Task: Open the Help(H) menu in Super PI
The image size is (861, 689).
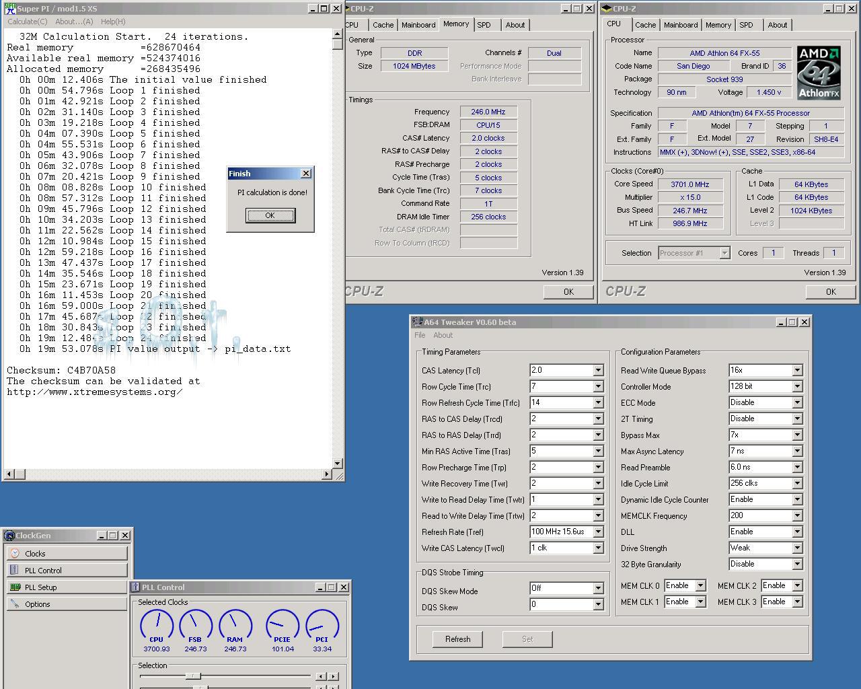Action: 113,22
